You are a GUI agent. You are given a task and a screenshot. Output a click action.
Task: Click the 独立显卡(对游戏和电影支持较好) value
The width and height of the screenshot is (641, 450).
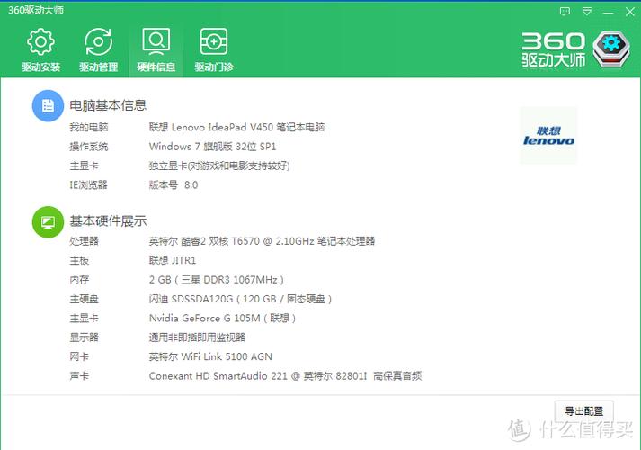pos(219,166)
